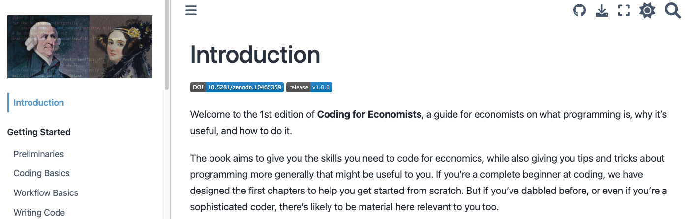The width and height of the screenshot is (690, 219).
Task: Select the Introduction sidebar link
Action: tap(39, 103)
